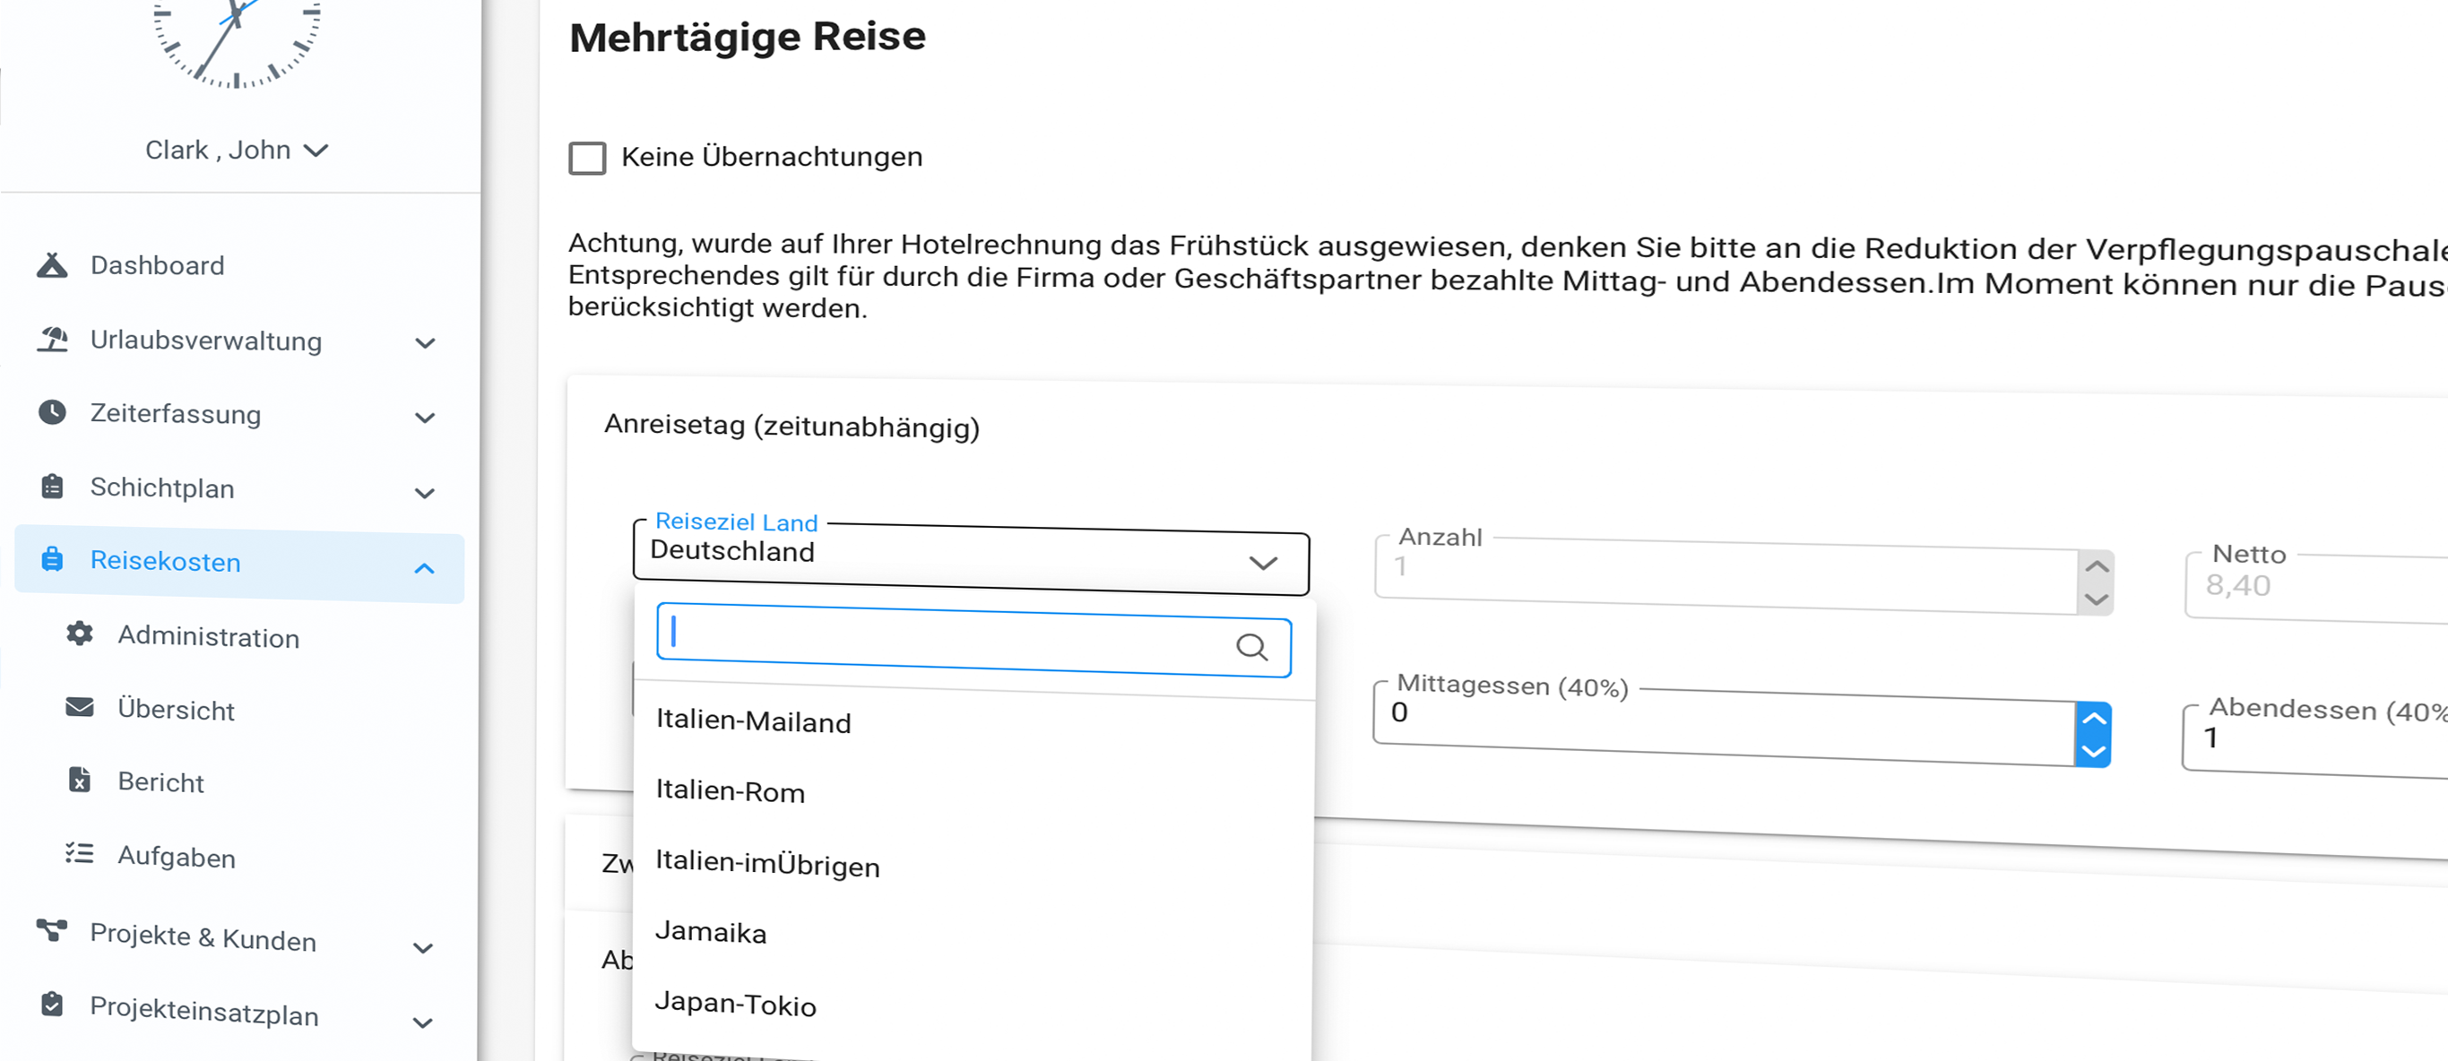2448x1061 pixels.
Task: Click the Übersicht envelope icon
Action: [x=80, y=708]
